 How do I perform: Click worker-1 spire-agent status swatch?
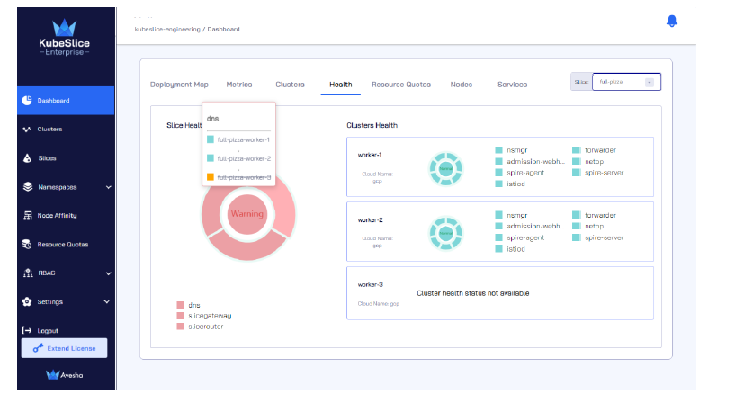pyautogui.click(x=498, y=173)
